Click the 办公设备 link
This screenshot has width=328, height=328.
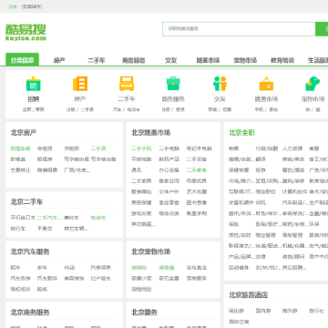click(x=169, y=170)
